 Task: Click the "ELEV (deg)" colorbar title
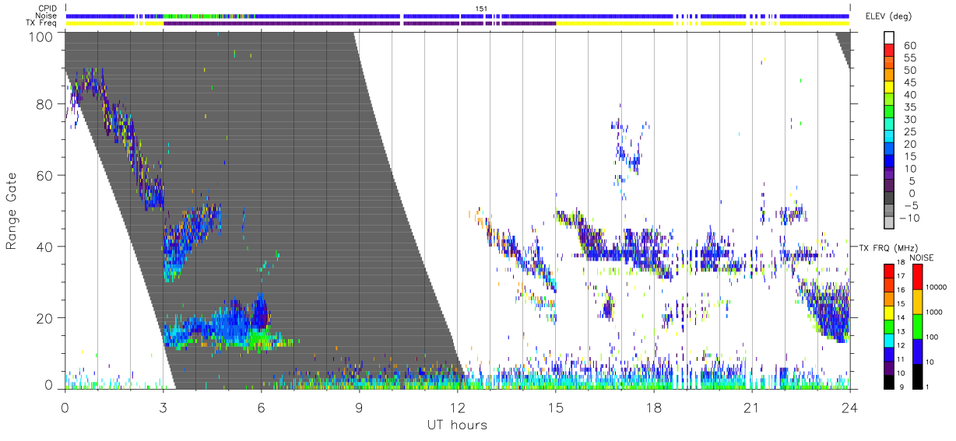click(889, 16)
